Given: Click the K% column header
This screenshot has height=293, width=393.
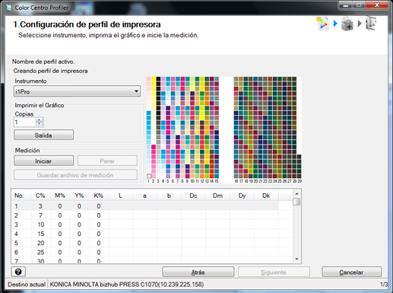Looking at the screenshot, I should (x=99, y=196).
